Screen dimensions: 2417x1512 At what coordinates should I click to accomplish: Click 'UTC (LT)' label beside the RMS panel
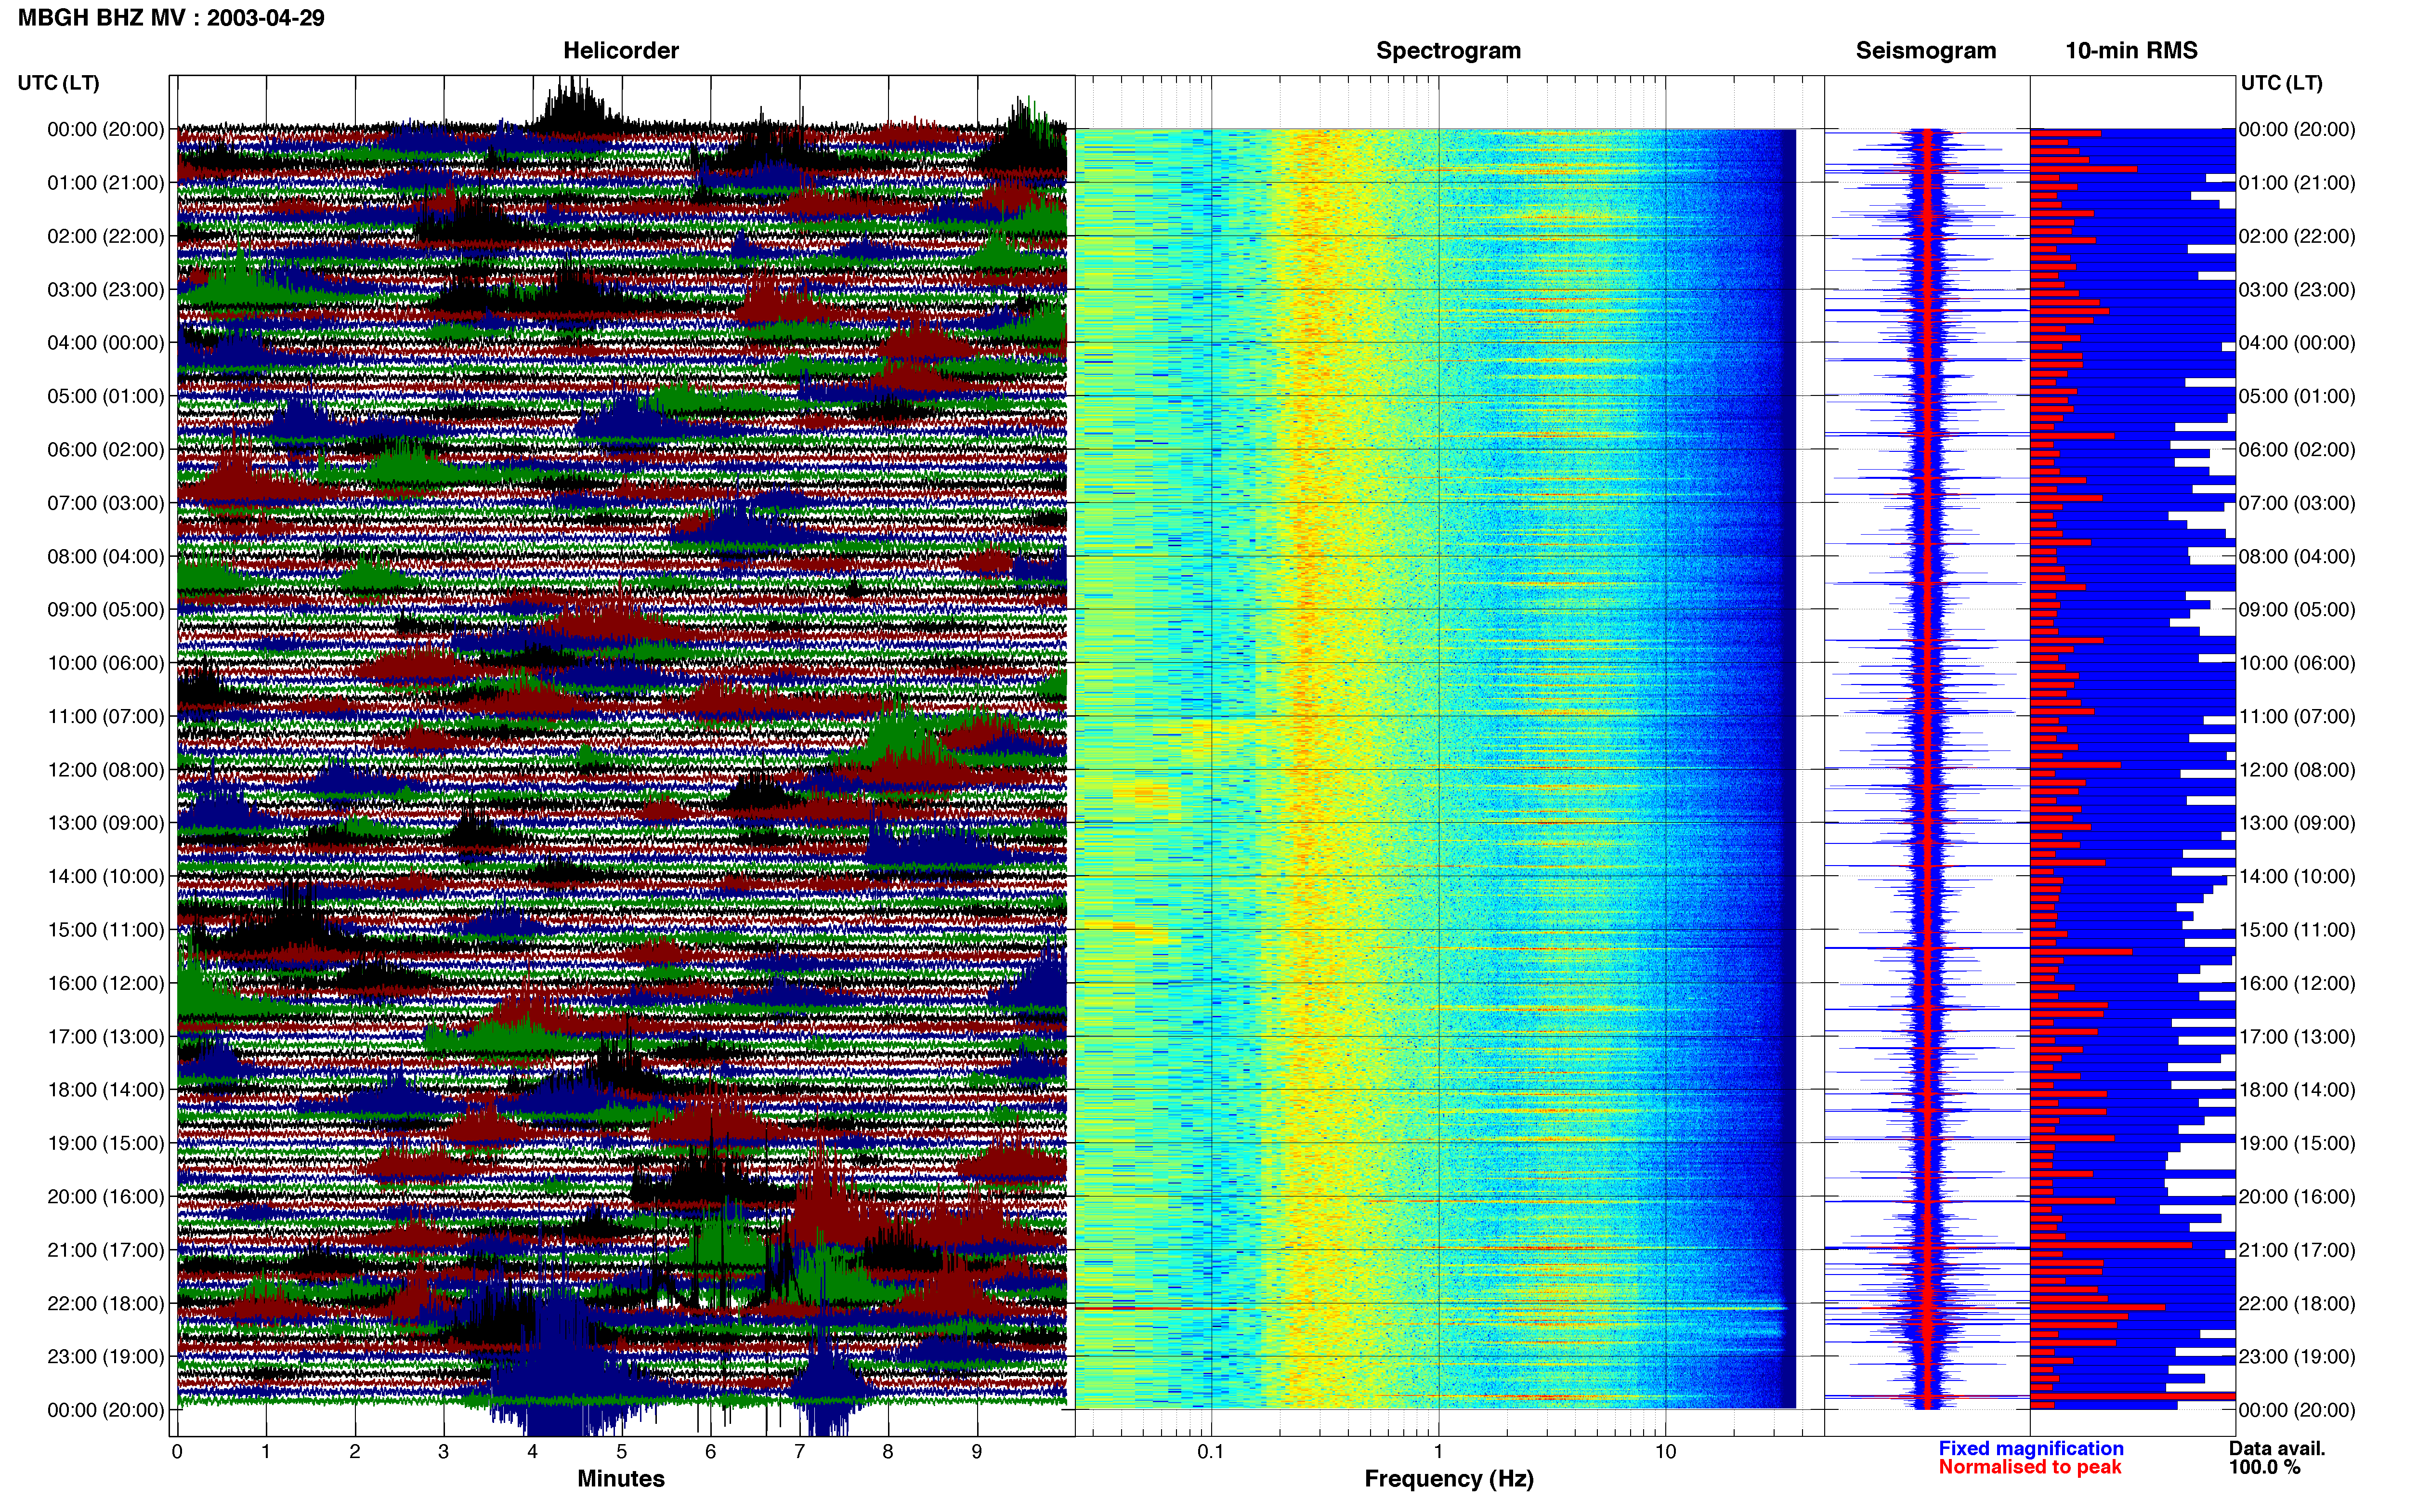(x=2281, y=83)
